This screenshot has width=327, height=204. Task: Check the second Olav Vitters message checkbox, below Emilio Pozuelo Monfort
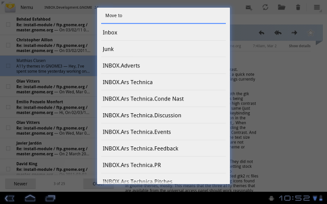coord(8,127)
